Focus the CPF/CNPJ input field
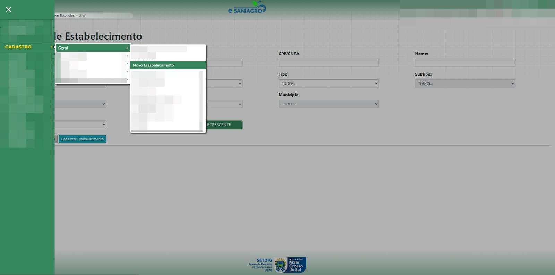 click(x=328, y=63)
